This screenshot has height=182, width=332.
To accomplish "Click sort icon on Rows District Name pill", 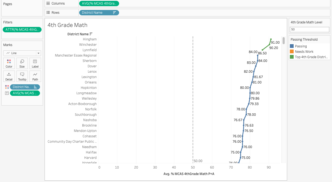I will 115,13.
